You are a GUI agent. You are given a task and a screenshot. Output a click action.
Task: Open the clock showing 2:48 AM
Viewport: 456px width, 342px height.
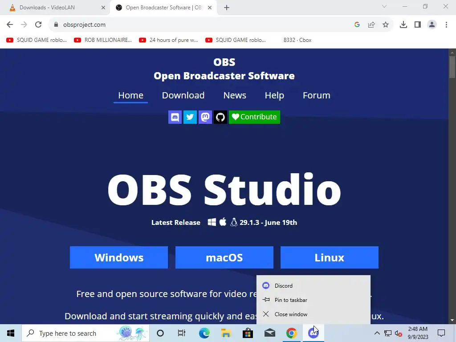pos(418,333)
